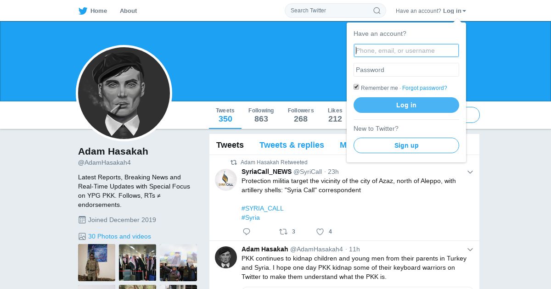Open Adam Hasakah tweet options chevron
The width and height of the screenshot is (551, 289).
470,250
